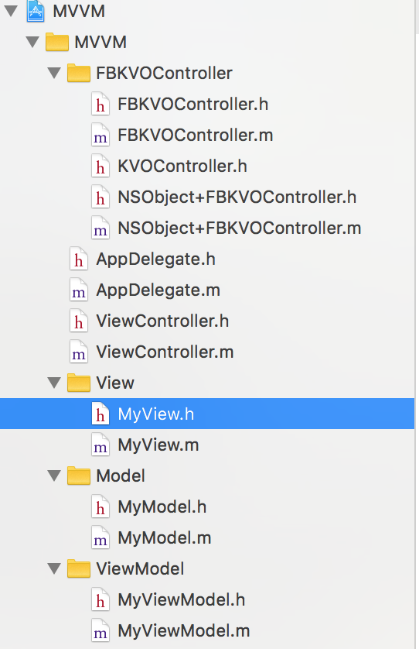Click the header icon of FBKVOController.h
Viewport: 419px width, 649px height.
click(x=100, y=105)
